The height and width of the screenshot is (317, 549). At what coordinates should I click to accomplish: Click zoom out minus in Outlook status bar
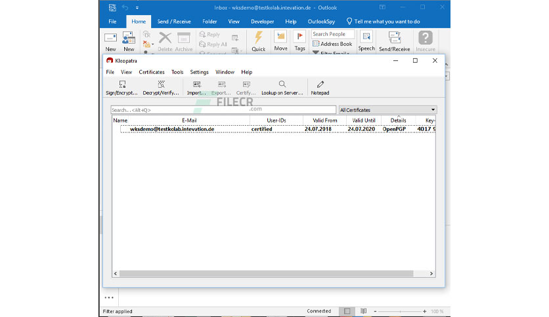[x=375, y=311]
